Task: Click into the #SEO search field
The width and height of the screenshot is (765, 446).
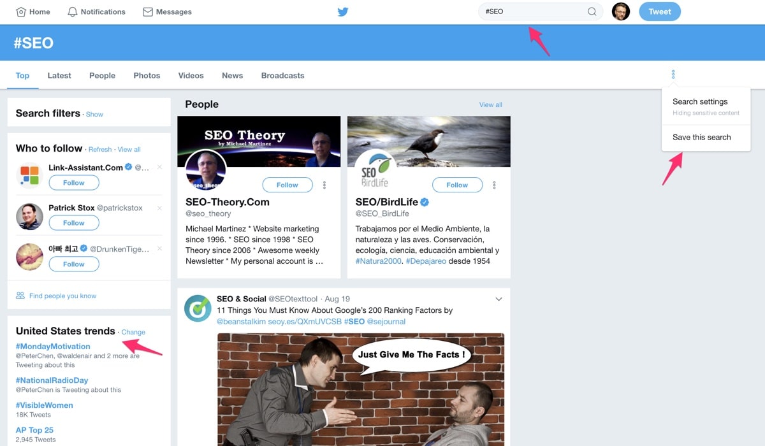Action: click(532, 11)
